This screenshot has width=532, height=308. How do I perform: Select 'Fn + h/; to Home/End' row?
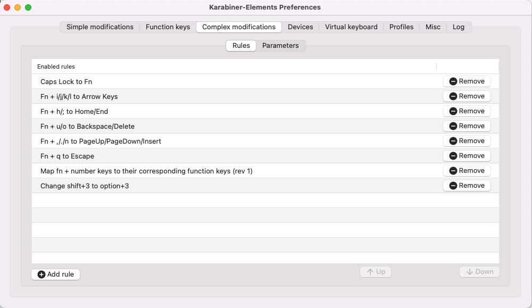[265, 111]
